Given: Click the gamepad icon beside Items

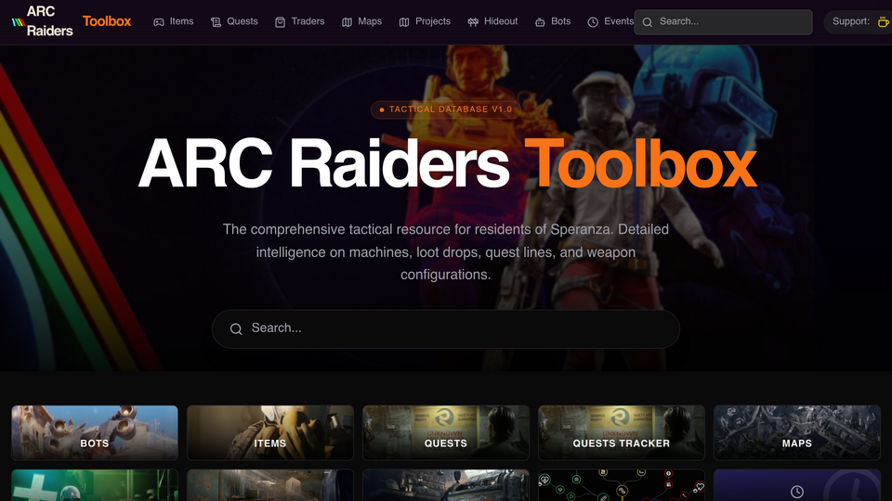Looking at the screenshot, I should (x=159, y=22).
